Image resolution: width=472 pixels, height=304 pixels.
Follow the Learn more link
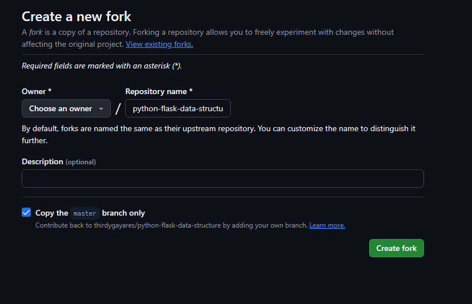click(x=327, y=225)
